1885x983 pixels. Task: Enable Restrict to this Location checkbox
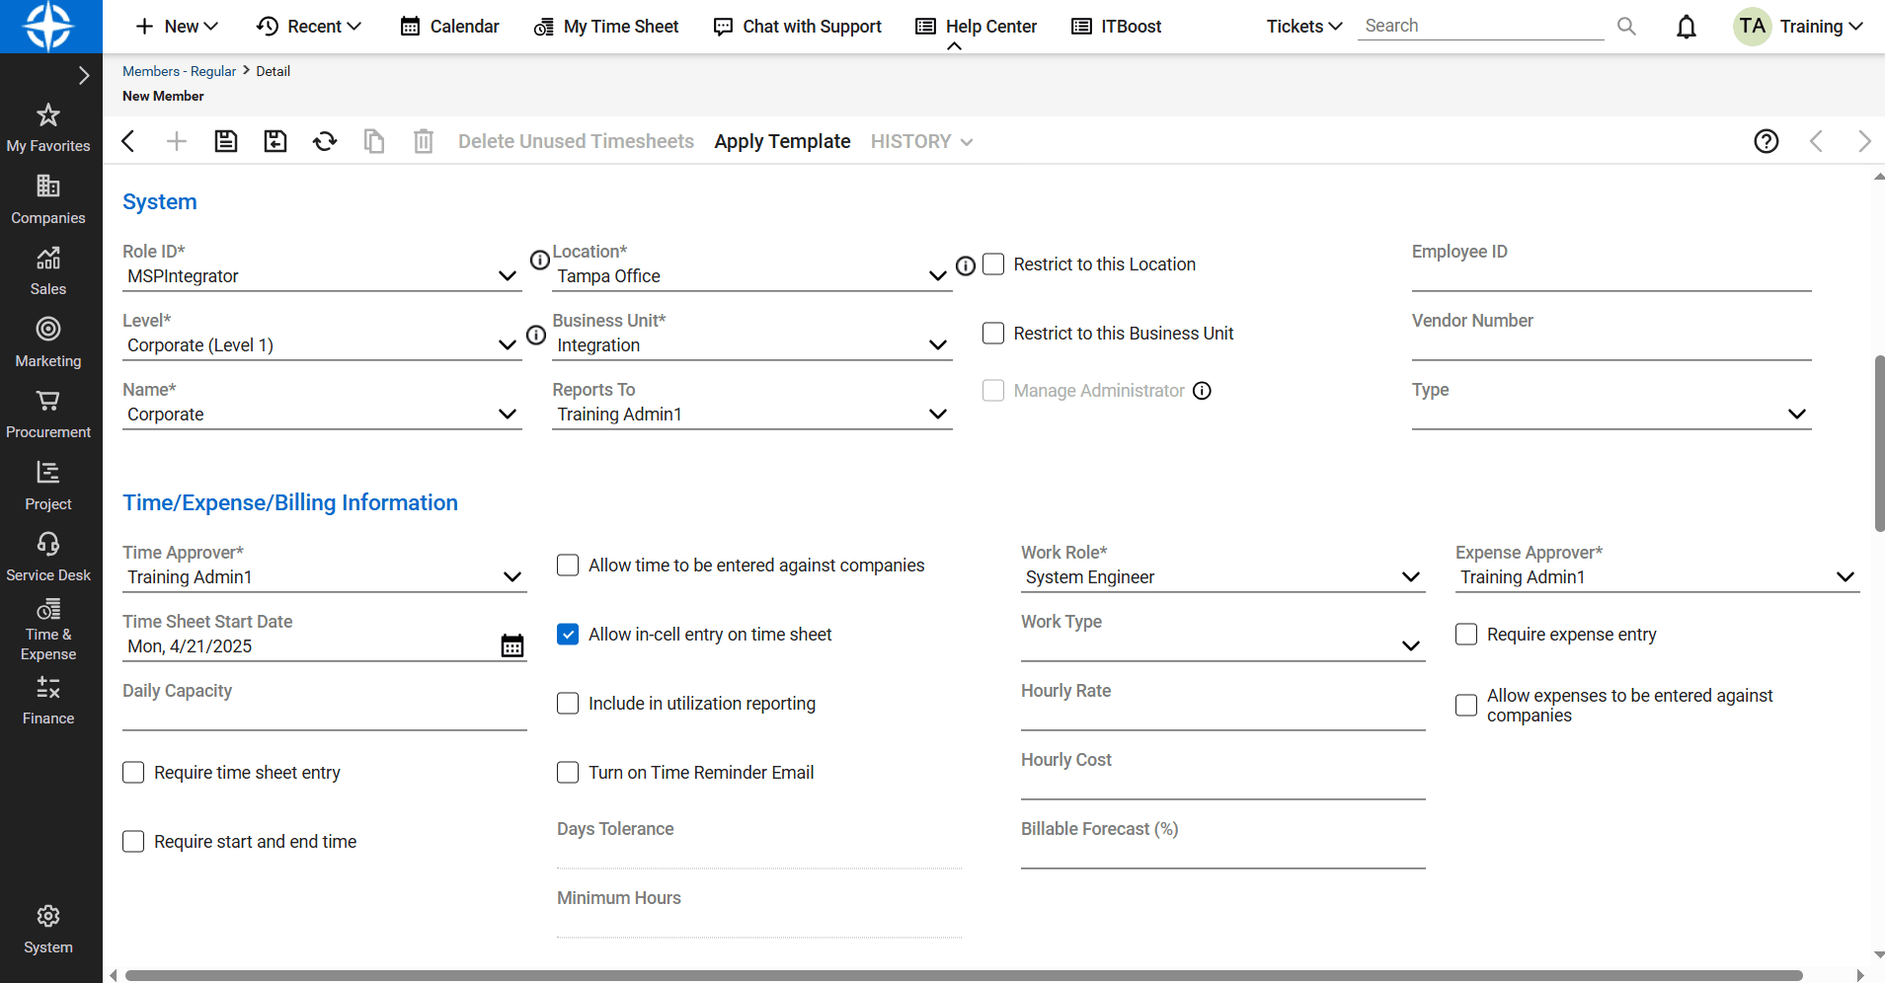coord(993,265)
